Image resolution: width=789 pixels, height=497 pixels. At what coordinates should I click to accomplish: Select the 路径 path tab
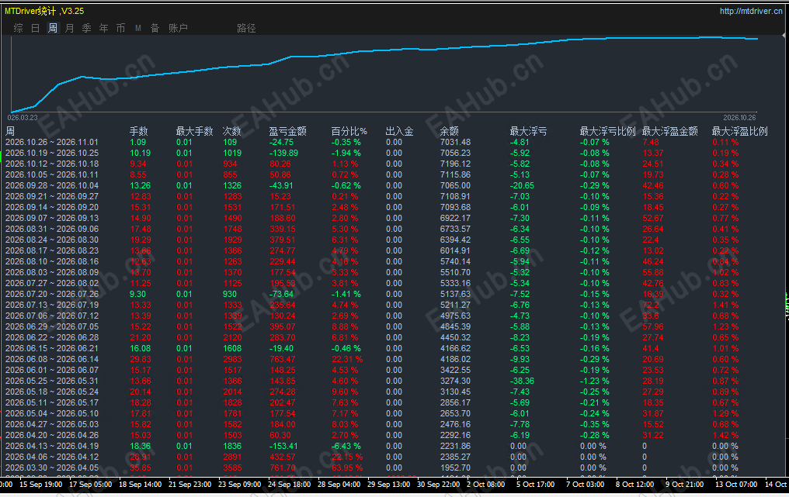(x=247, y=28)
